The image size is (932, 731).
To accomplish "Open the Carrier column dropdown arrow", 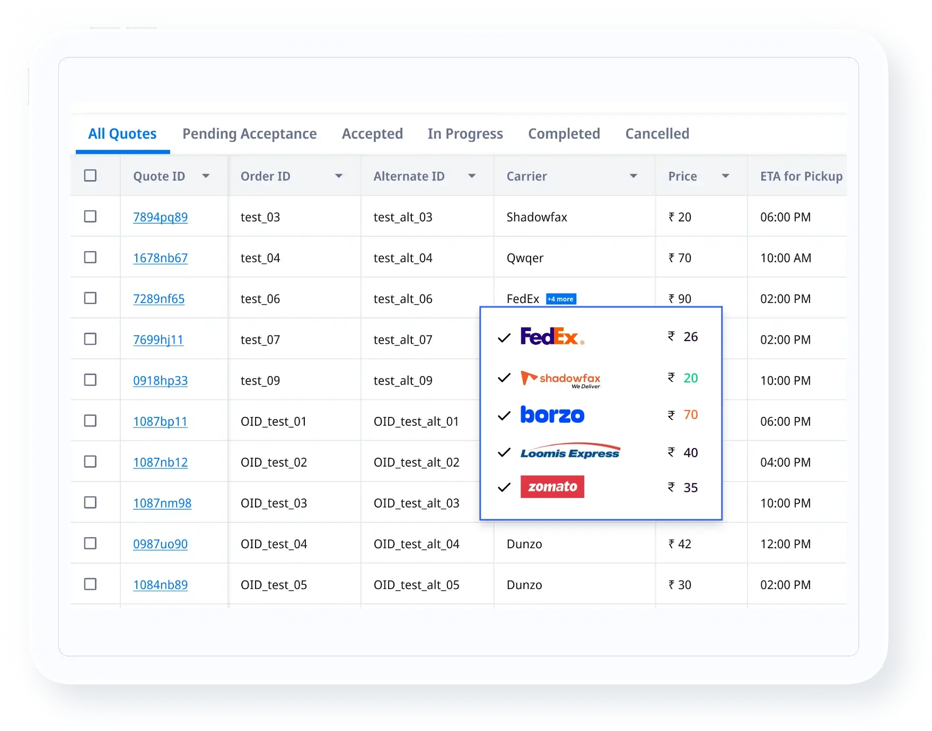I will 634,176.
